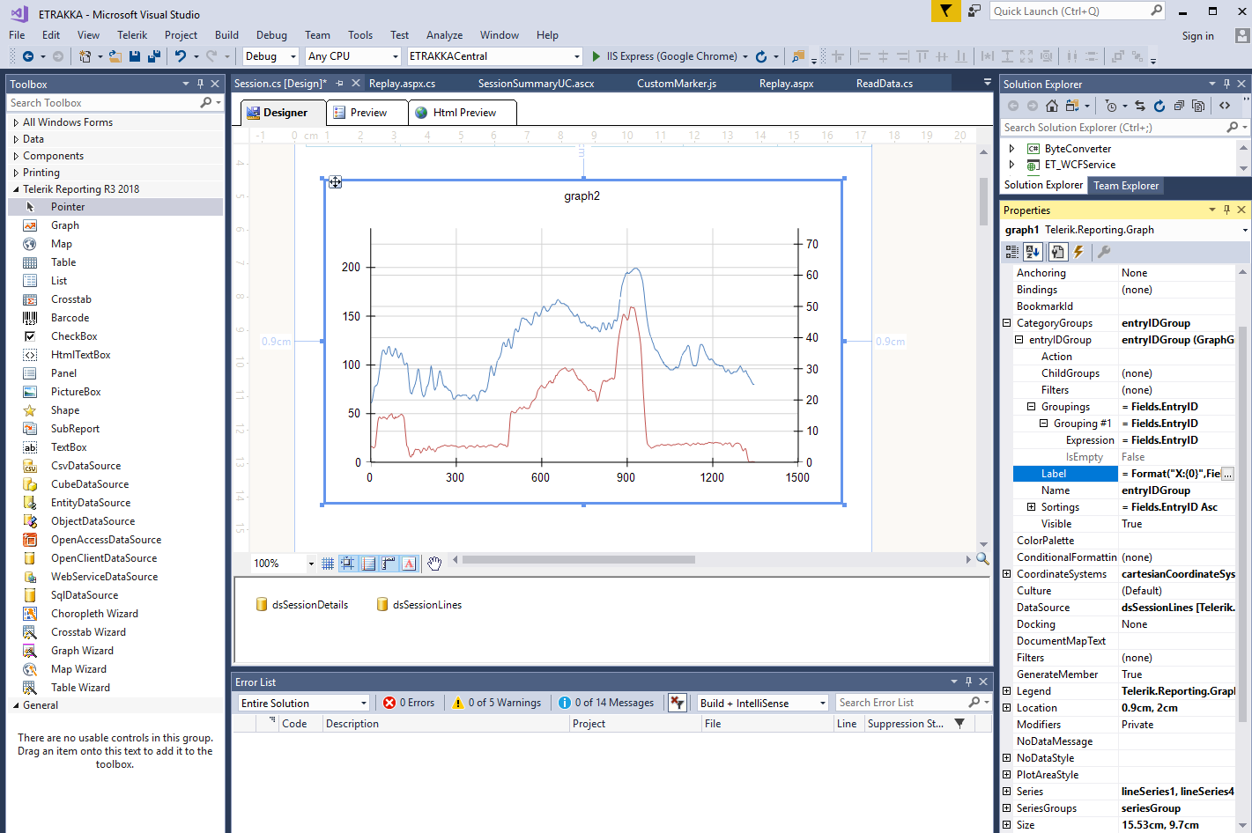Open the Team menu
This screenshot has height=833, width=1252.
(x=317, y=35)
